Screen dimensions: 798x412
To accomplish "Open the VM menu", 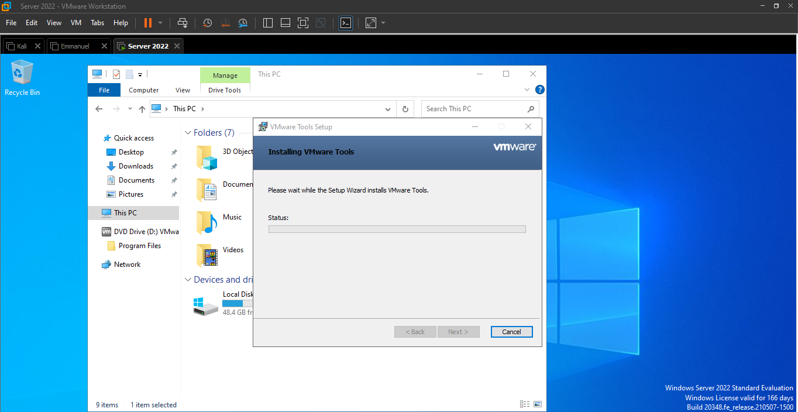I will coord(76,23).
